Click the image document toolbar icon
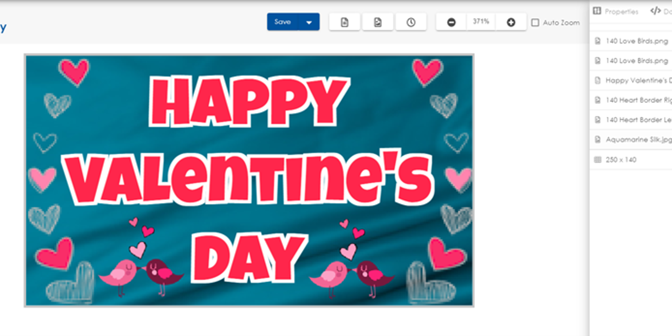672x336 pixels. pos(378,22)
